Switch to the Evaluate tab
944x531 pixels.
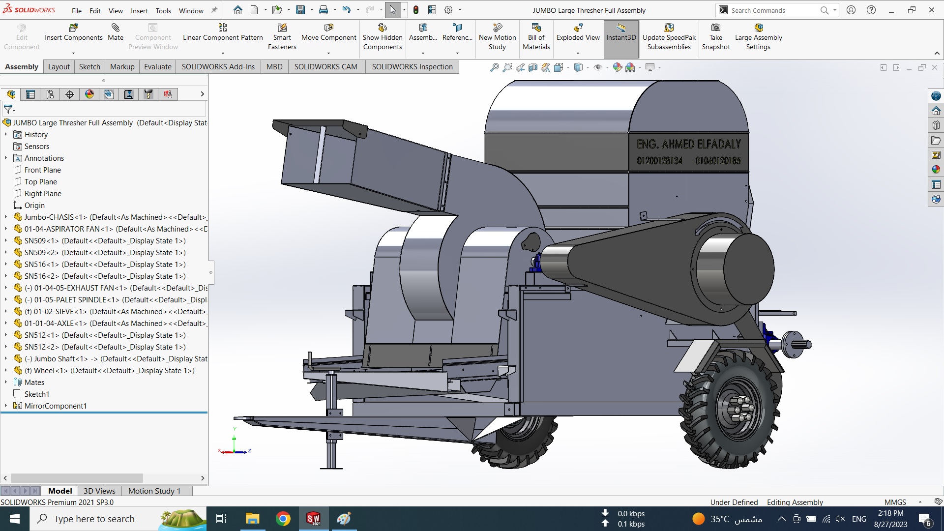click(157, 67)
